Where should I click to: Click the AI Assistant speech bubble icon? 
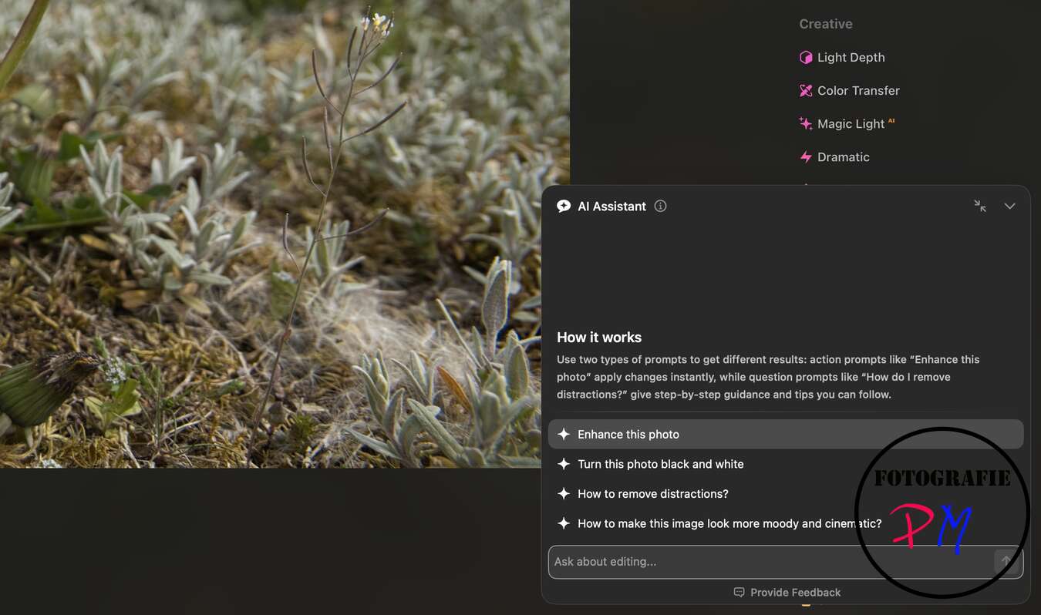[x=564, y=207]
